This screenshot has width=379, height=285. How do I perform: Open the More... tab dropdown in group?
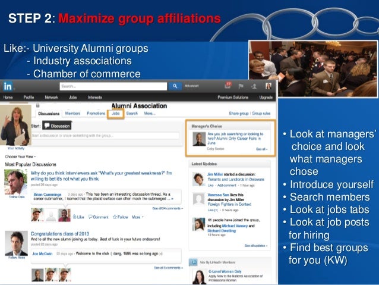[150, 113]
